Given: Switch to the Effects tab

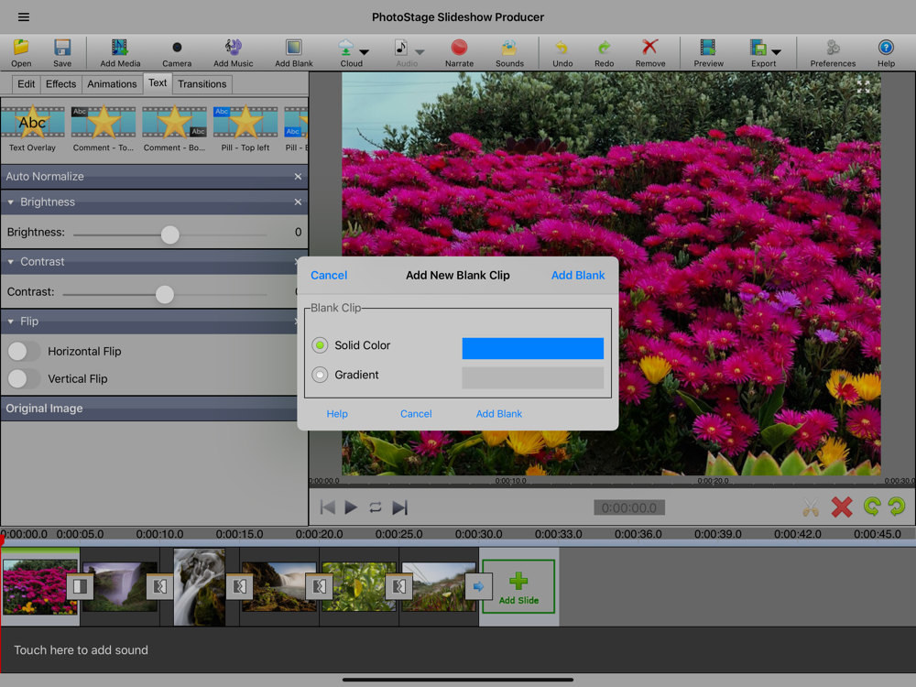Looking at the screenshot, I should pos(60,84).
